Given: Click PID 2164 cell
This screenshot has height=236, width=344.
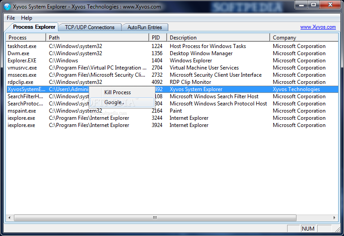Looking at the screenshot, I should 157,111.
